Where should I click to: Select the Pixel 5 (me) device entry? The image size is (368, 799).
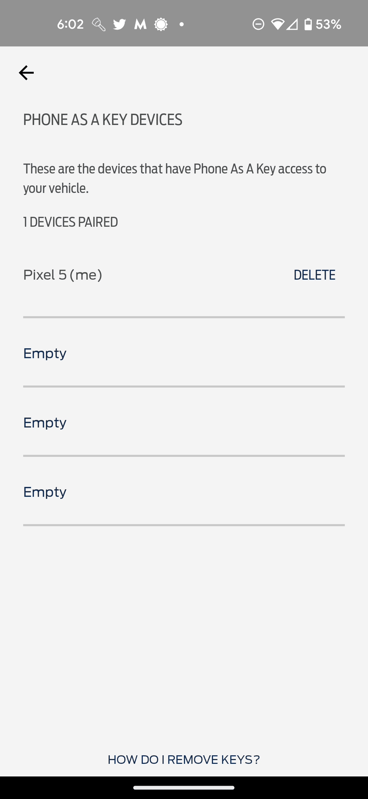(63, 275)
